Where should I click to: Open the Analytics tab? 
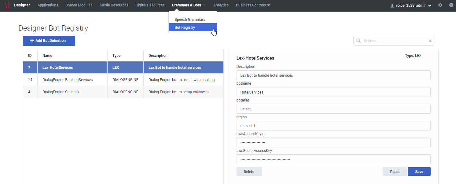click(221, 5)
